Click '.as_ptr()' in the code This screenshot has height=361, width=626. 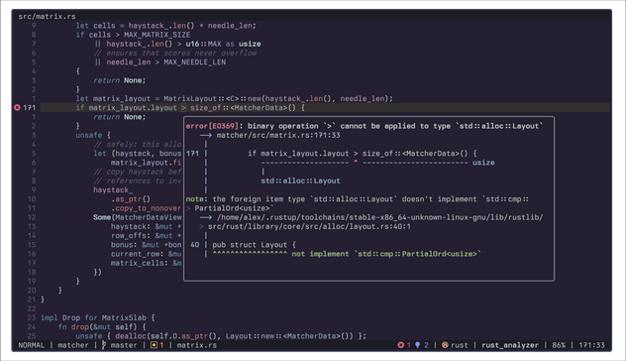(x=131, y=199)
